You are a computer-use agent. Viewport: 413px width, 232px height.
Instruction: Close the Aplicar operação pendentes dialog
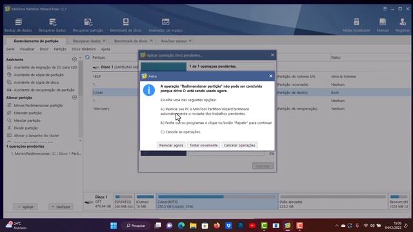(x=272, y=55)
